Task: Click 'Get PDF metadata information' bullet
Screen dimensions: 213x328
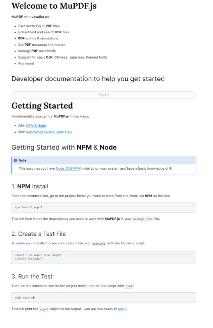Action: coord(42,45)
